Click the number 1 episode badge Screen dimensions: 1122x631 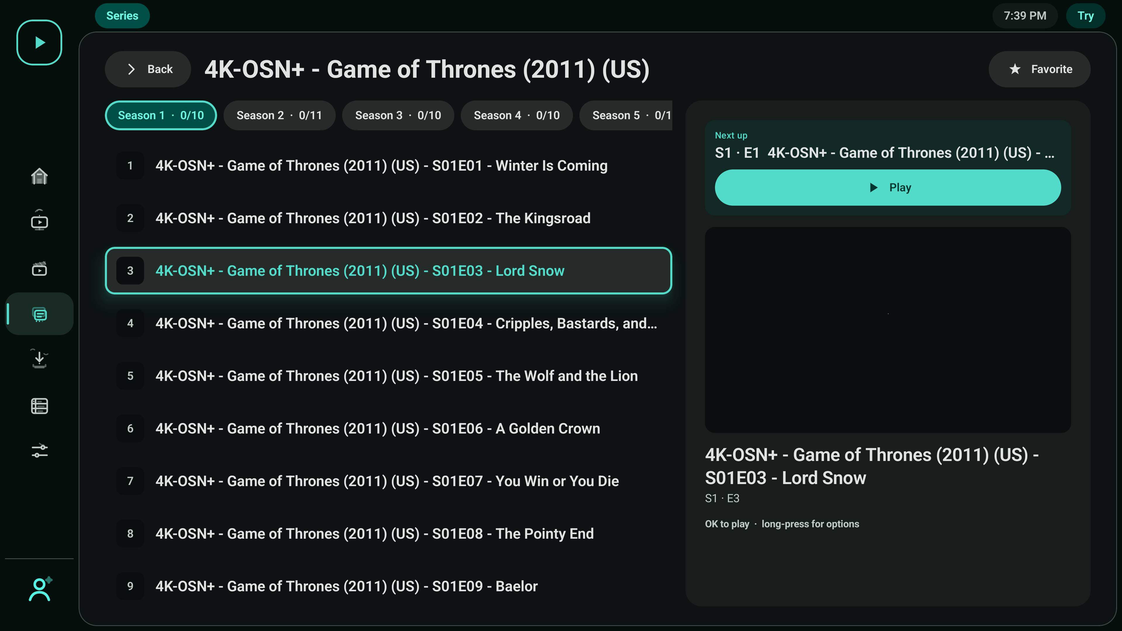130,165
